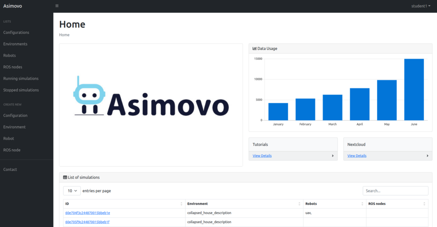437x227 pixels.
Task: Click collapsed_house_description in first row
Action: click(x=209, y=213)
